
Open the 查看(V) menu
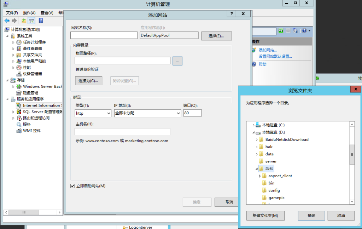click(47, 13)
